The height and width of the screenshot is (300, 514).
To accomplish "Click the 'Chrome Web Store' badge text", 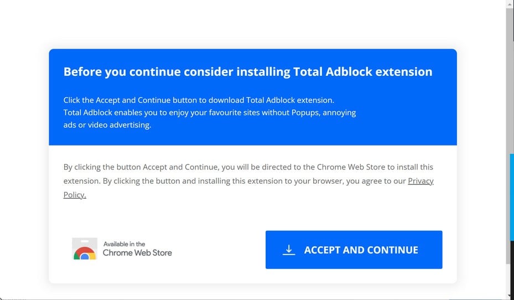I will point(137,253).
